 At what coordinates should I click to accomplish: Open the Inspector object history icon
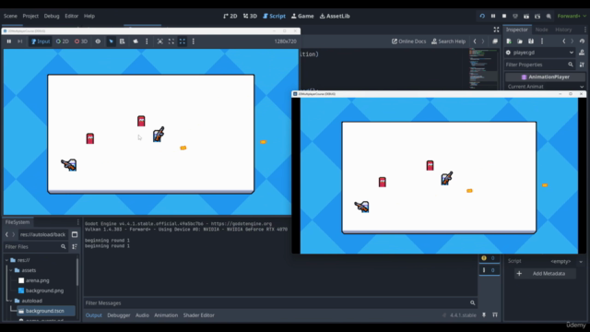[582, 41]
